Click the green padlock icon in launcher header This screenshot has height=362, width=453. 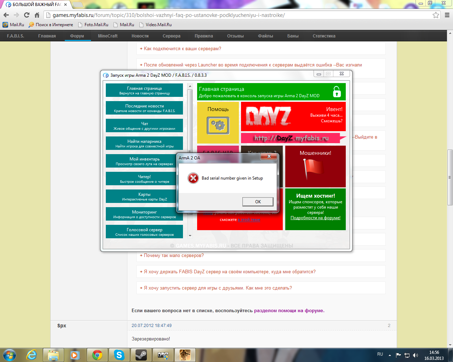(x=337, y=92)
